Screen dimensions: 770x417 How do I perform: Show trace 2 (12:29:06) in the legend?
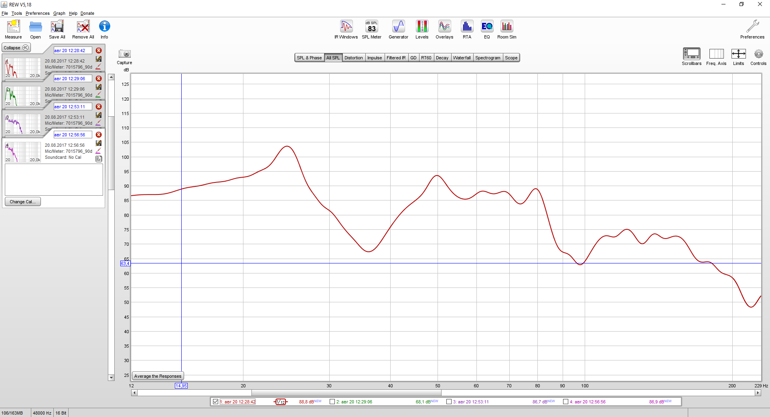click(x=332, y=402)
